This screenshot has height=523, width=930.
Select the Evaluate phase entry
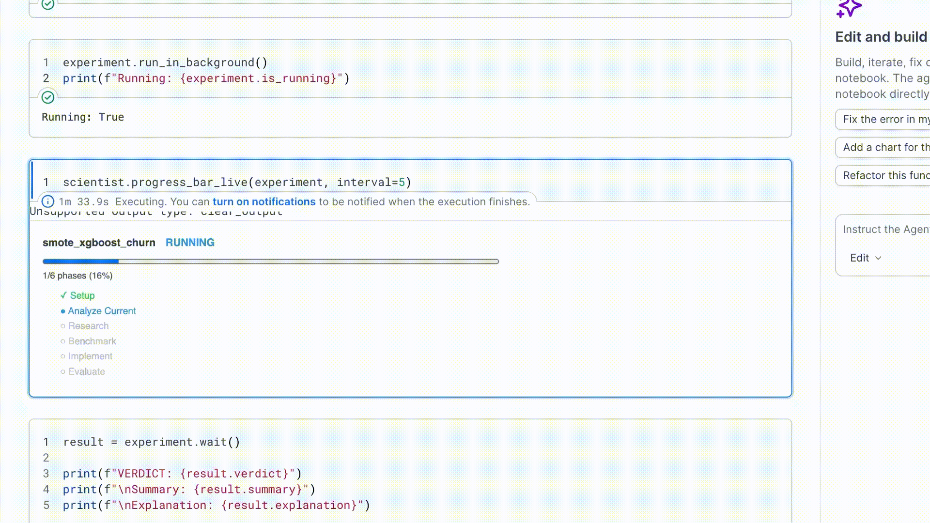[x=83, y=371]
